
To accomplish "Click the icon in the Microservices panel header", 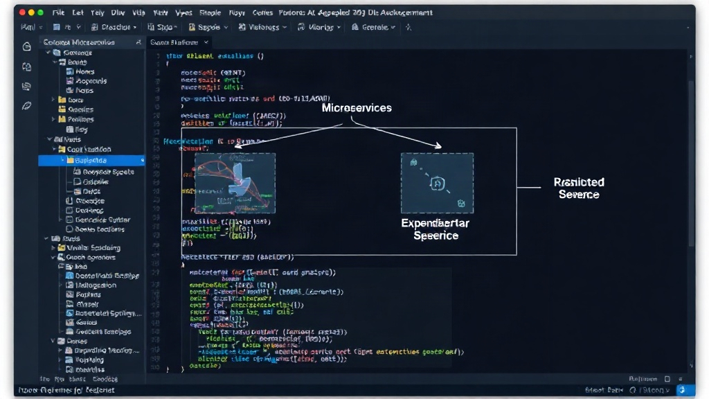I will click(x=138, y=42).
